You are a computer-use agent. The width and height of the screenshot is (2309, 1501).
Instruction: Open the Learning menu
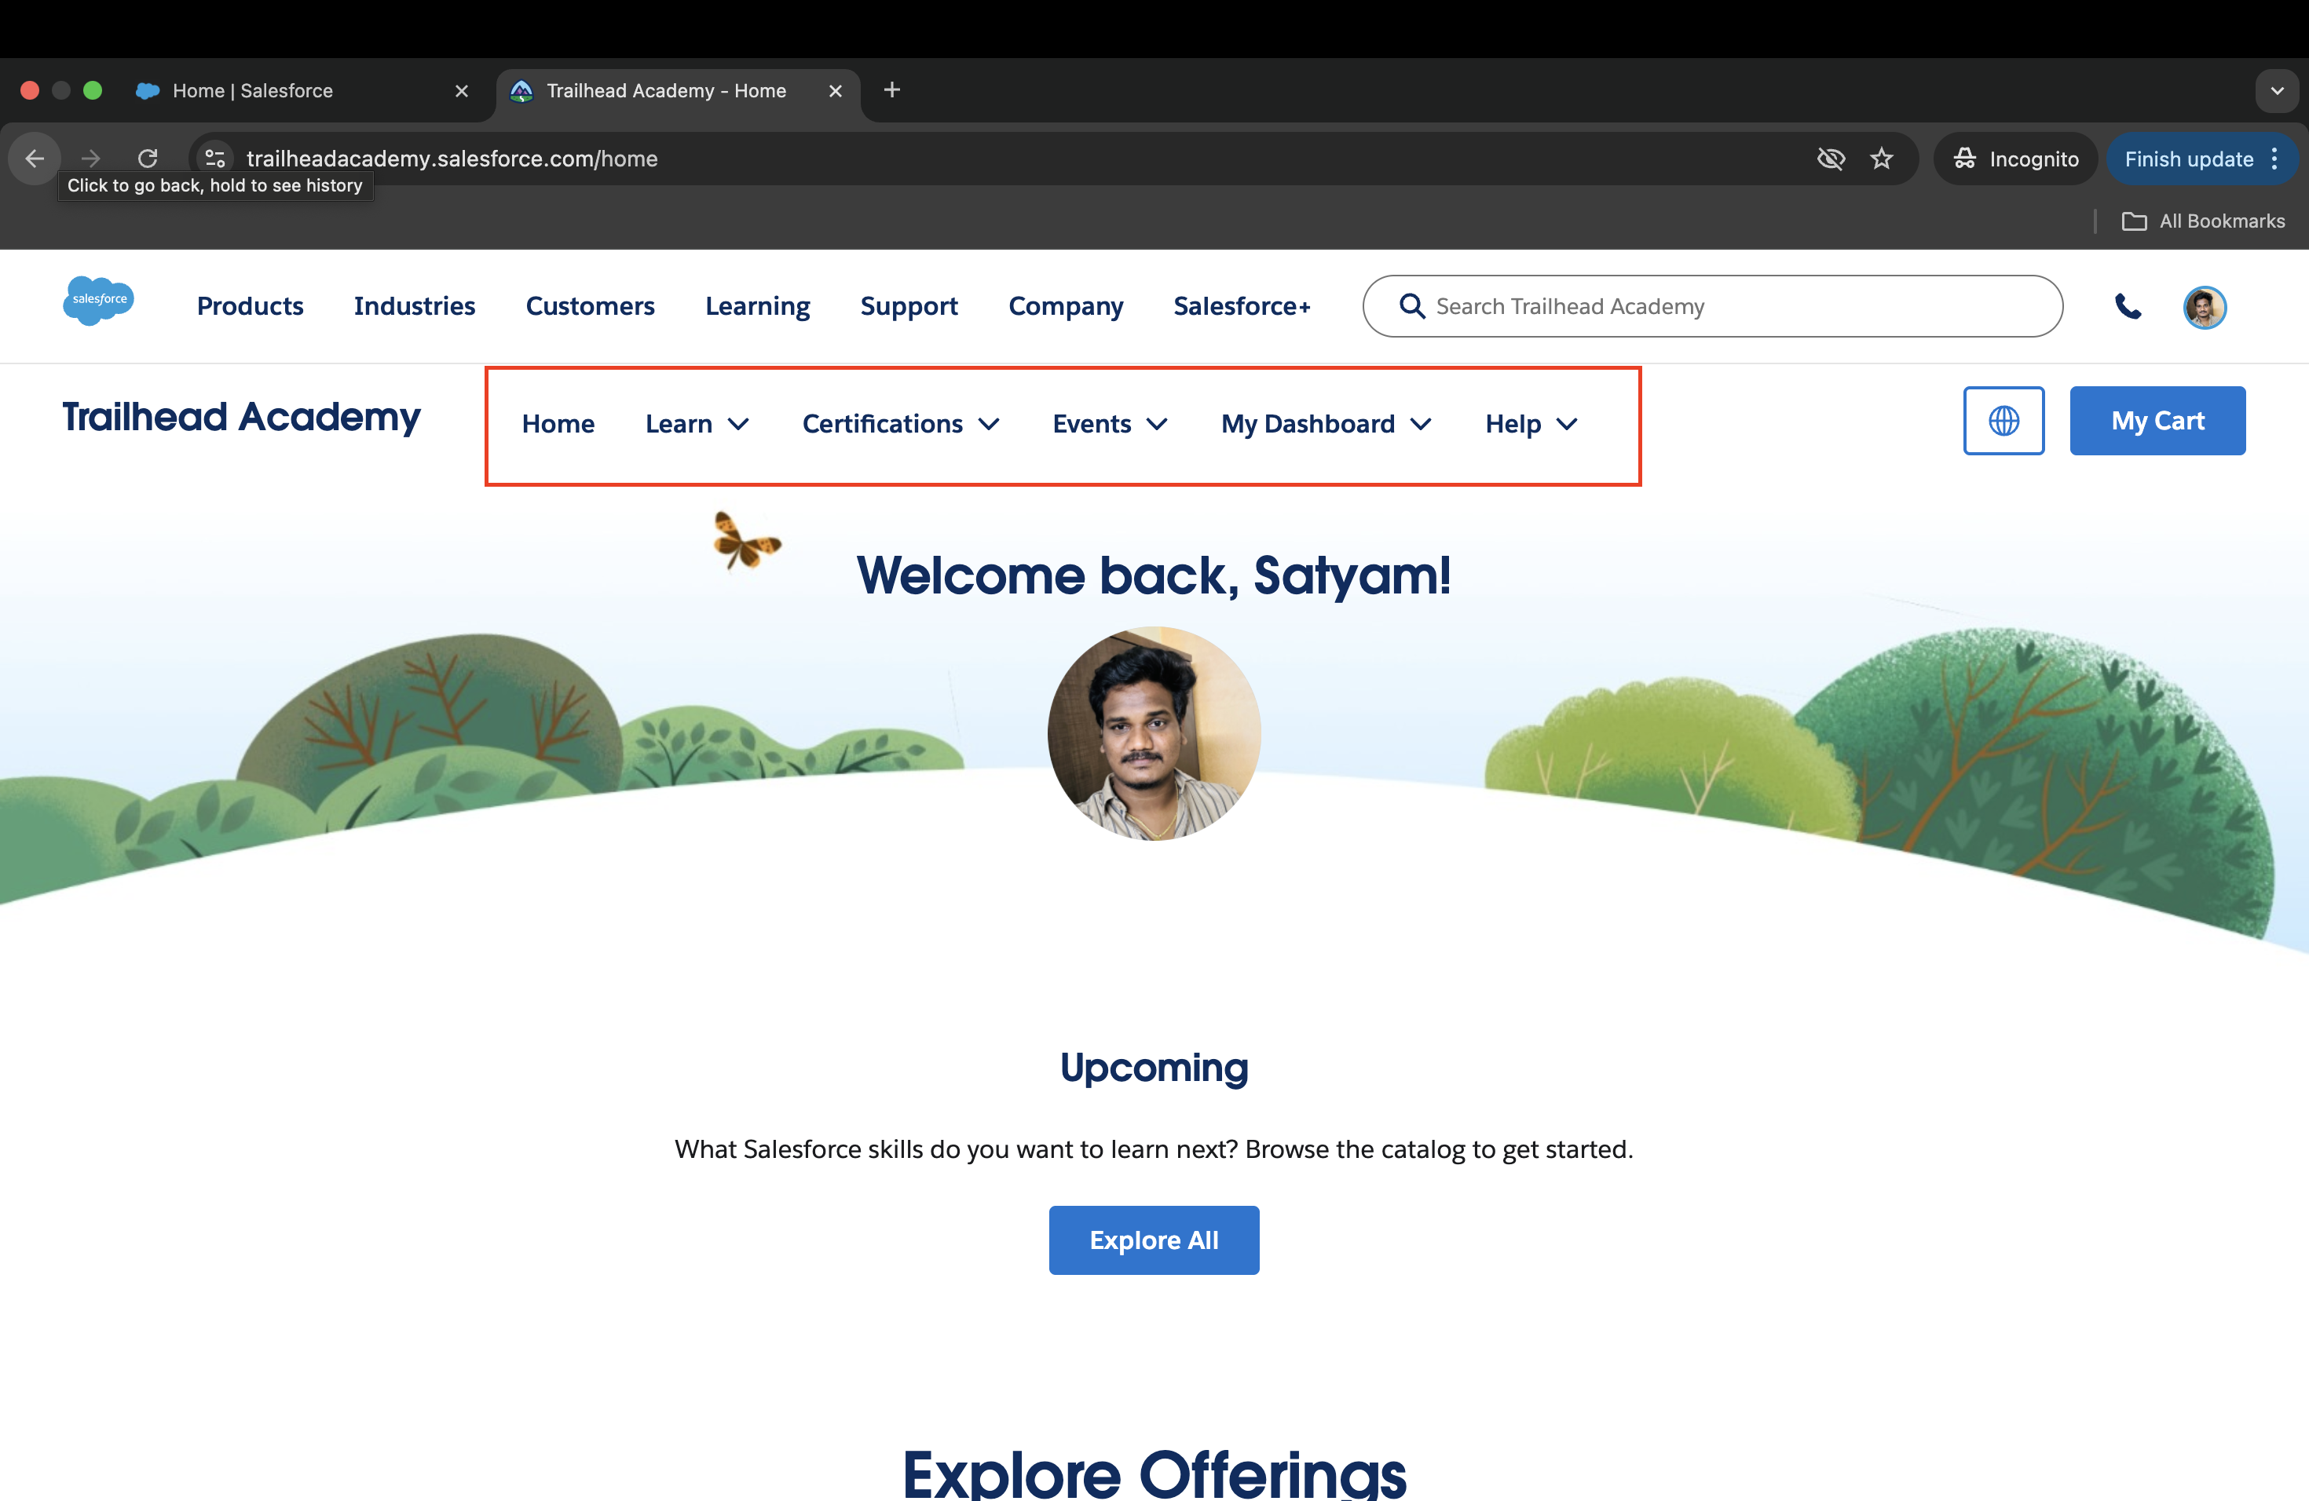[758, 306]
